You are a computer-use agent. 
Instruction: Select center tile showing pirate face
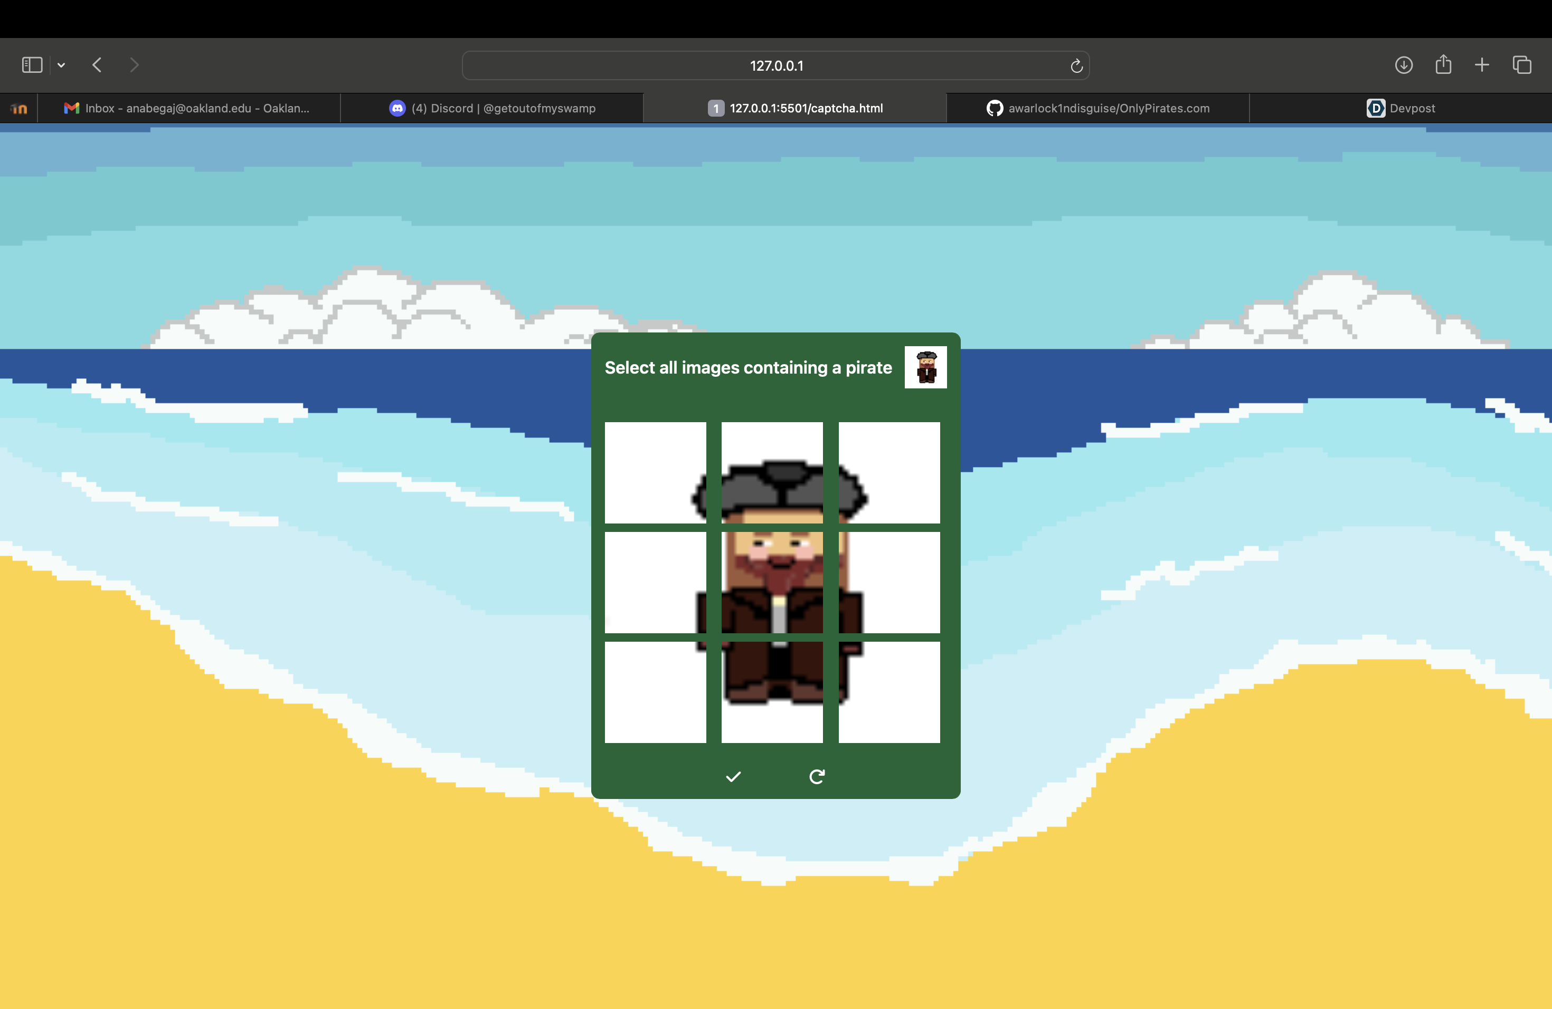pyautogui.click(x=772, y=582)
